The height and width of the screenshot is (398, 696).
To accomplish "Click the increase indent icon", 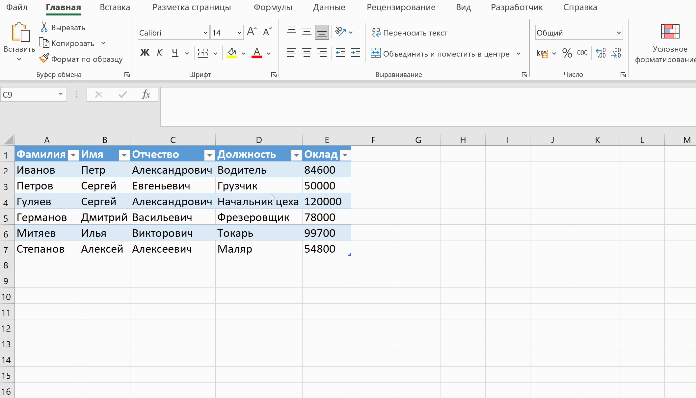I will [x=356, y=53].
